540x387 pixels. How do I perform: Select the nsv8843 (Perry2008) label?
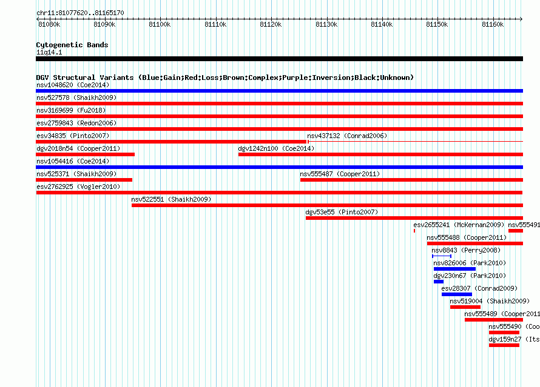click(x=466, y=250)
